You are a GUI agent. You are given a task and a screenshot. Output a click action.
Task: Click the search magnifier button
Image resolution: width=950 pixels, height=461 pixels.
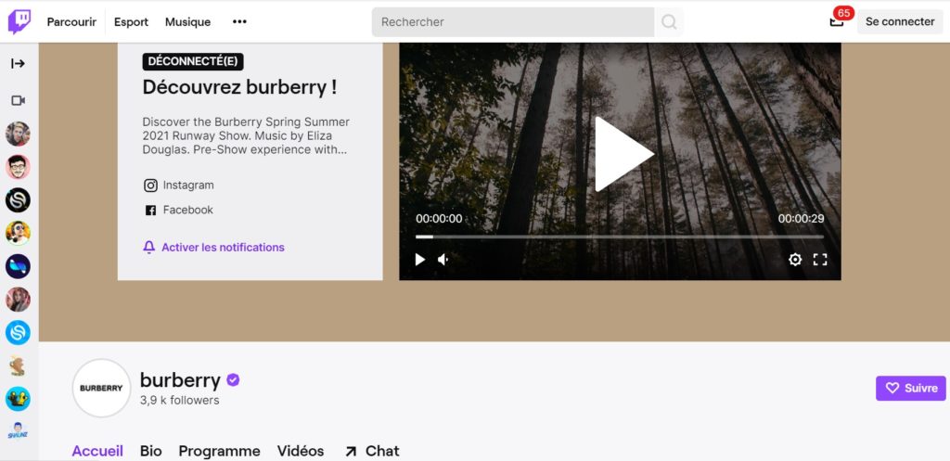[669, 21]
